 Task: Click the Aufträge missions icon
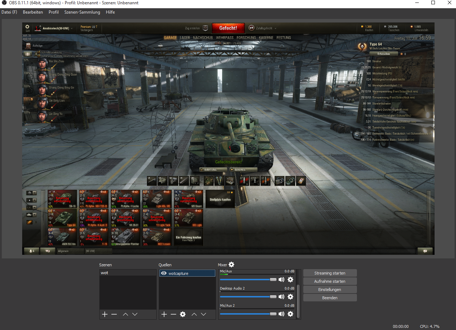tap(28, 46)
